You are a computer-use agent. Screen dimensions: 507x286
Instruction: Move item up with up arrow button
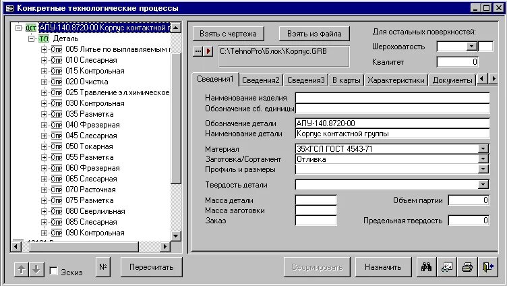tap(22, 270)
